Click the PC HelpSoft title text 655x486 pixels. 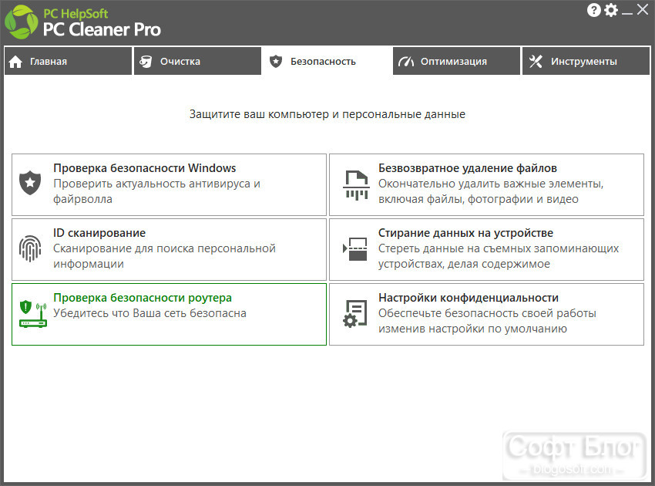[76, 14]
